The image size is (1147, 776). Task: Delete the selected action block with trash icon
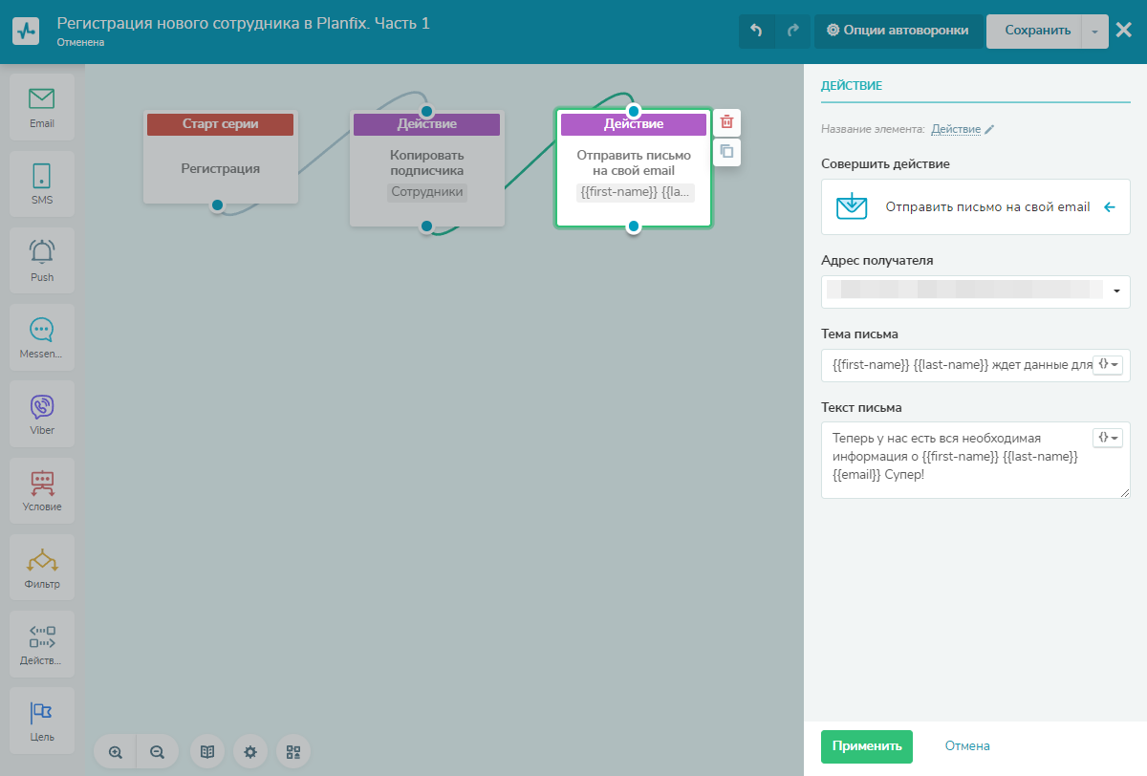tap(726, 122)
